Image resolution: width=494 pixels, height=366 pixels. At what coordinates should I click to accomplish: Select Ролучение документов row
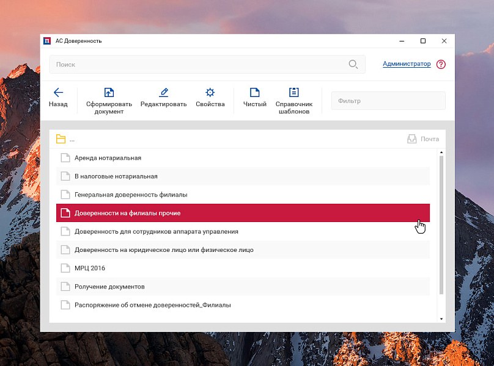[x=243, y=287]
